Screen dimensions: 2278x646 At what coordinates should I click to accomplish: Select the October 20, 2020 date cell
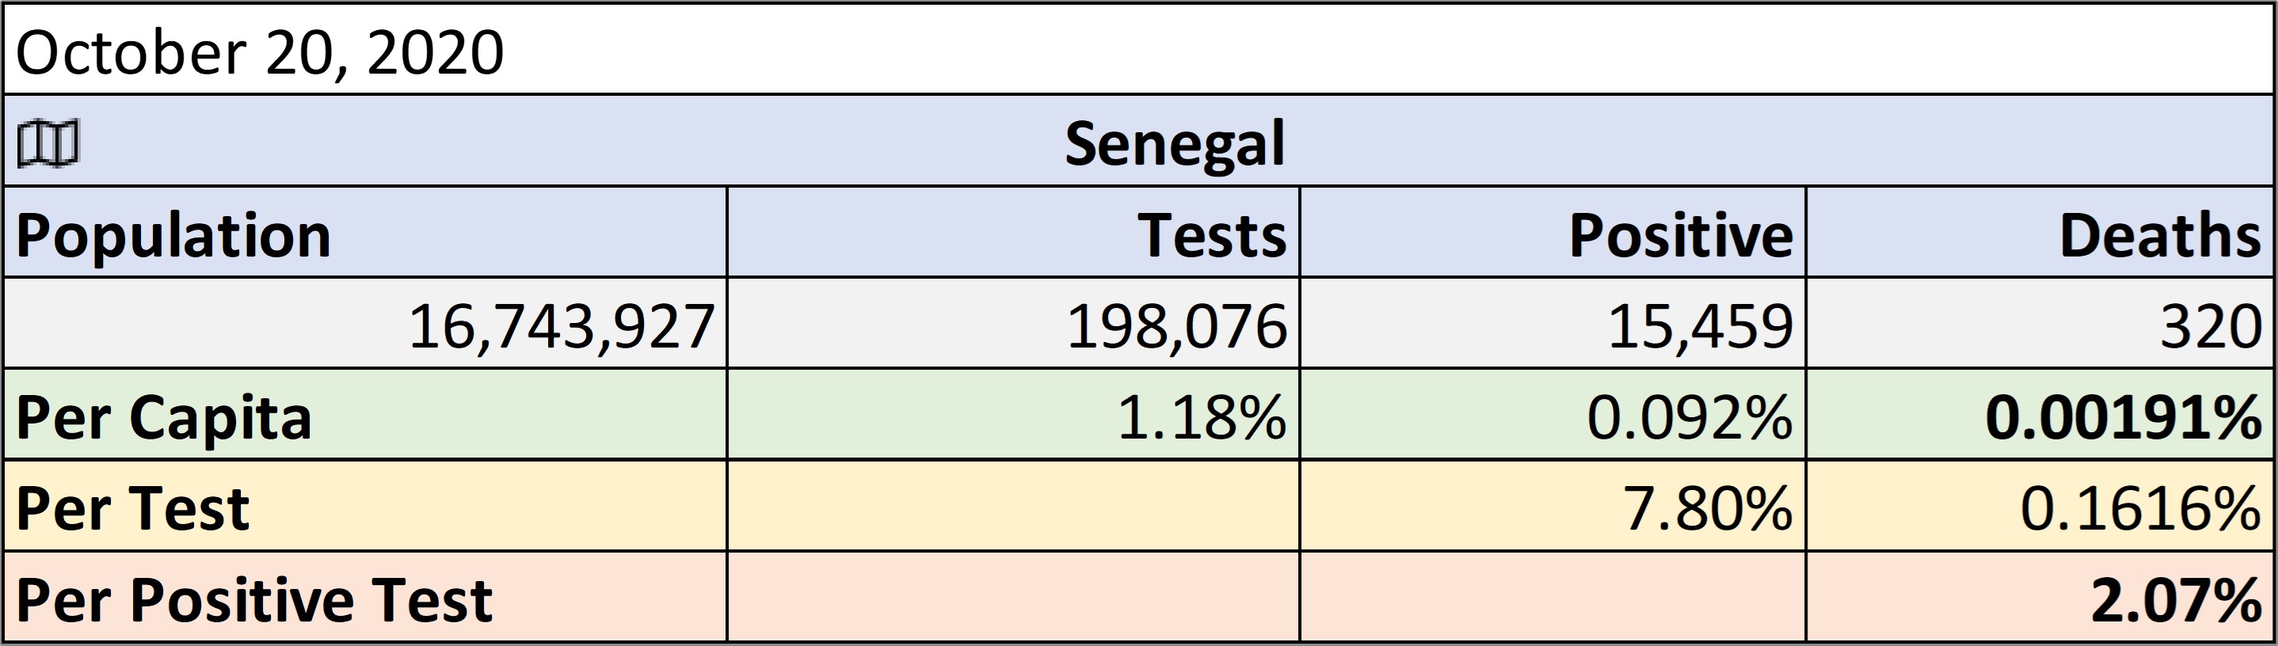click(1139, 51)
